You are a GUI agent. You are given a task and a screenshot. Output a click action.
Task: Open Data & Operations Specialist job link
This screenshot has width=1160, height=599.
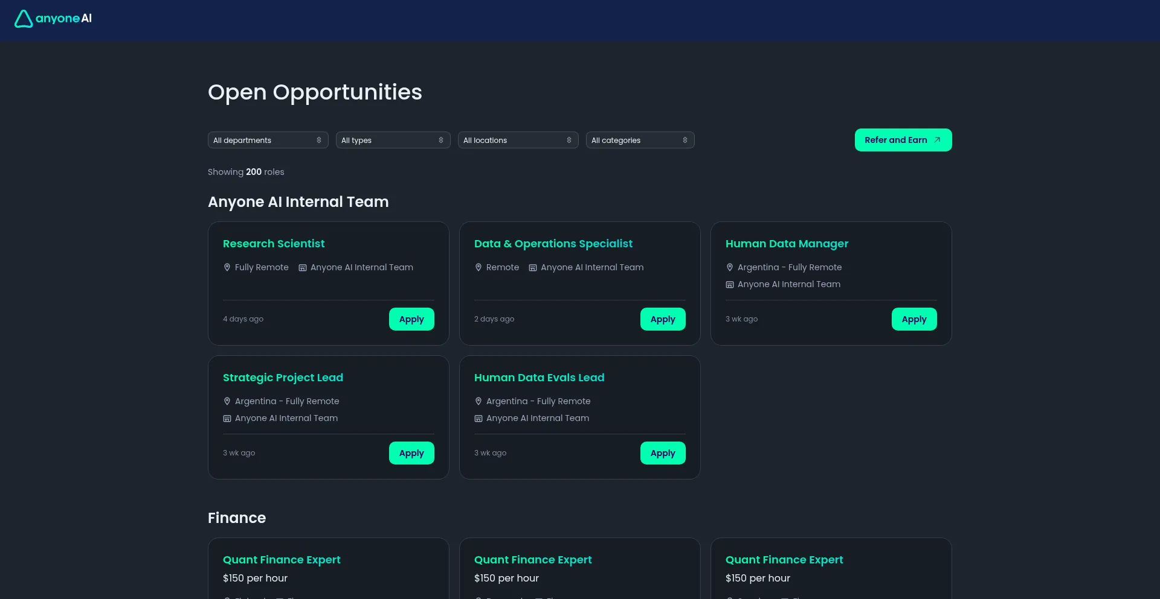click(553, 244)
